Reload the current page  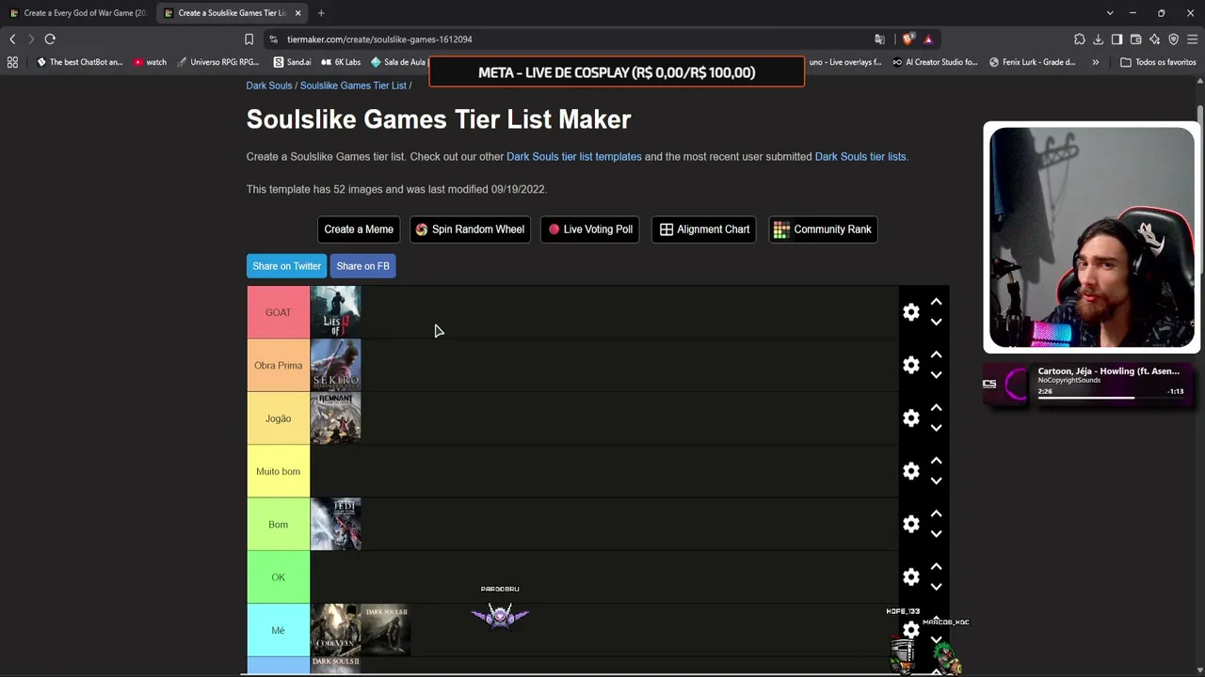pyautogui.click(x=50, y=39)
